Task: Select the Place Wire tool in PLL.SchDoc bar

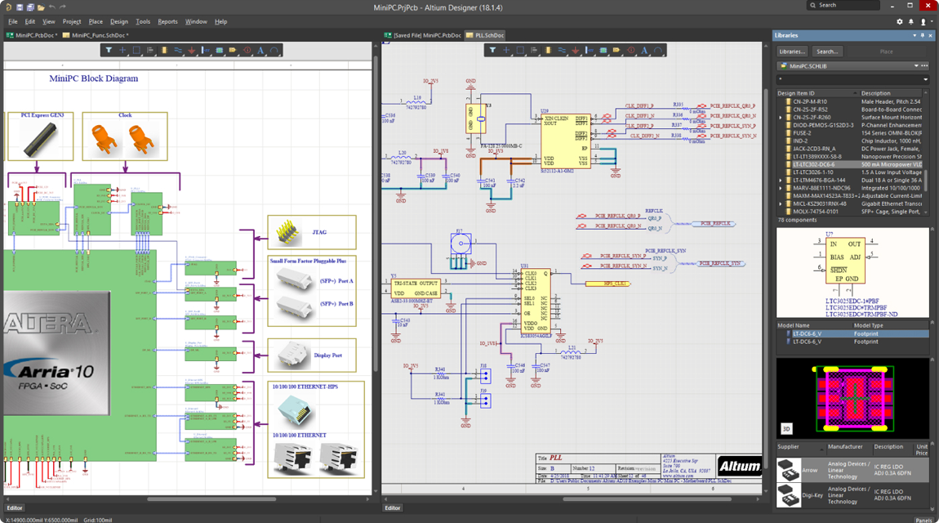Action: coord(562,51)
